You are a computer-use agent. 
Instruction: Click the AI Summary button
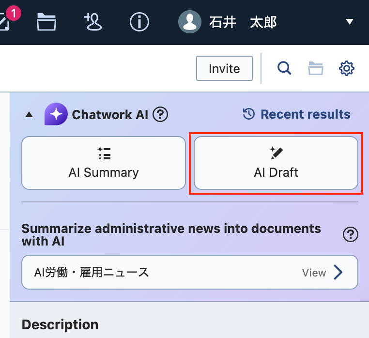104,163
